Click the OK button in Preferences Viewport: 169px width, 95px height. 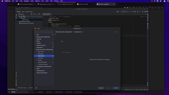click(116, 88)
